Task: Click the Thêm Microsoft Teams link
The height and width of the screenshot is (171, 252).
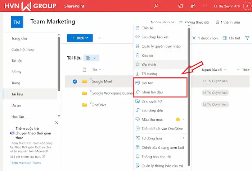Action: coord(26,163)
